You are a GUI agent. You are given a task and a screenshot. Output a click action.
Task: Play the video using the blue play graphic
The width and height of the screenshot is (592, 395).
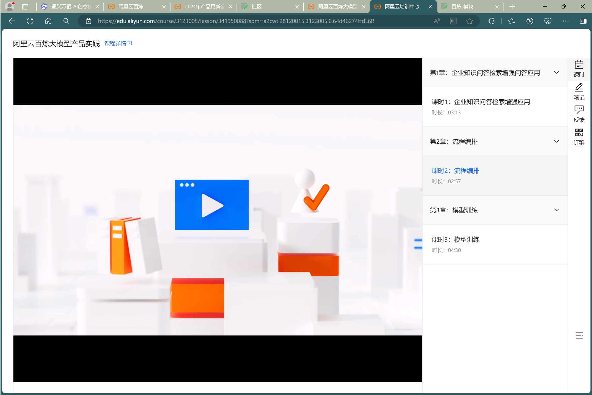[x=212, y=205]
